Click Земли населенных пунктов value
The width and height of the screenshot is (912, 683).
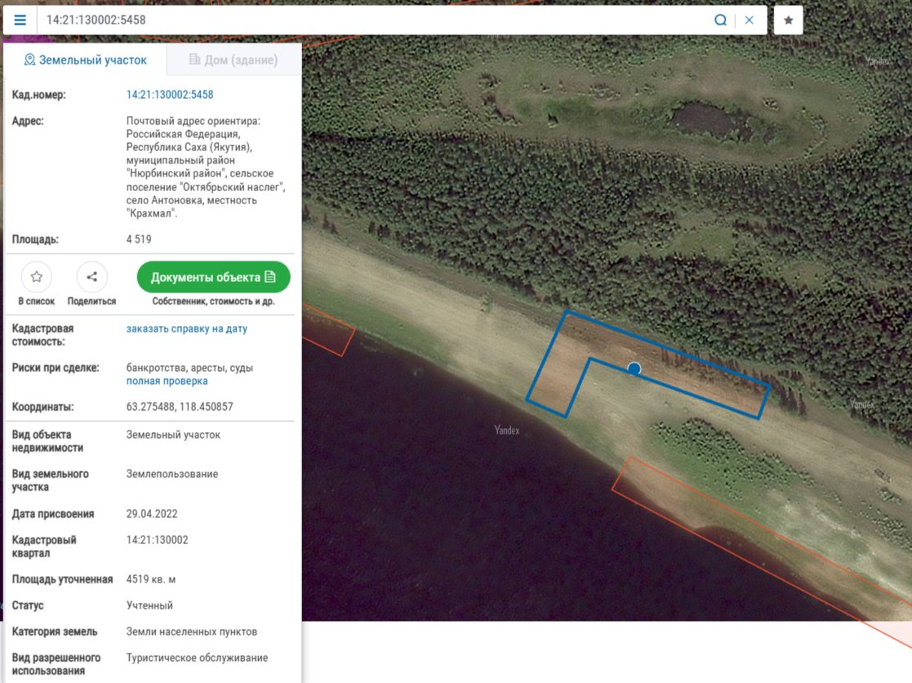(191, 632)
